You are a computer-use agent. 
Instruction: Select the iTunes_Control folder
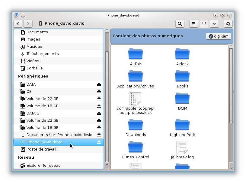[136, 150]
